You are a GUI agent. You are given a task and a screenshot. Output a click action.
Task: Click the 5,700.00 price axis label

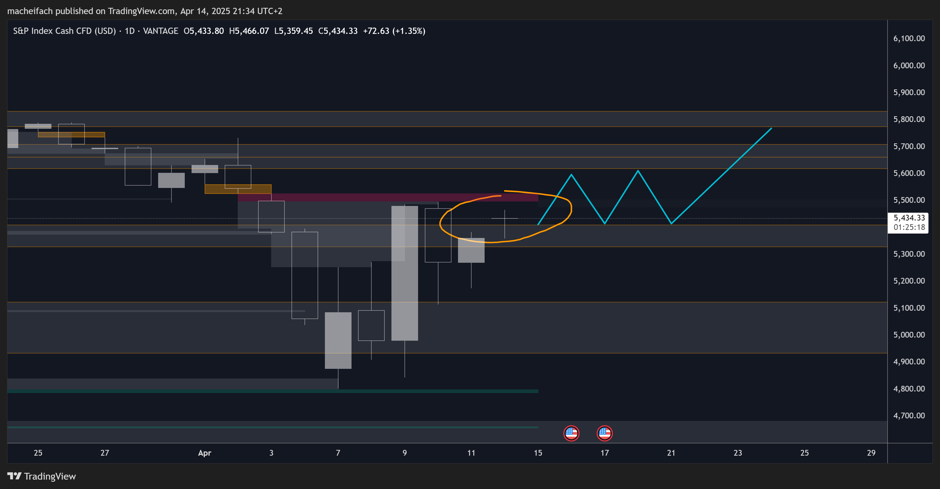[909, 146]
